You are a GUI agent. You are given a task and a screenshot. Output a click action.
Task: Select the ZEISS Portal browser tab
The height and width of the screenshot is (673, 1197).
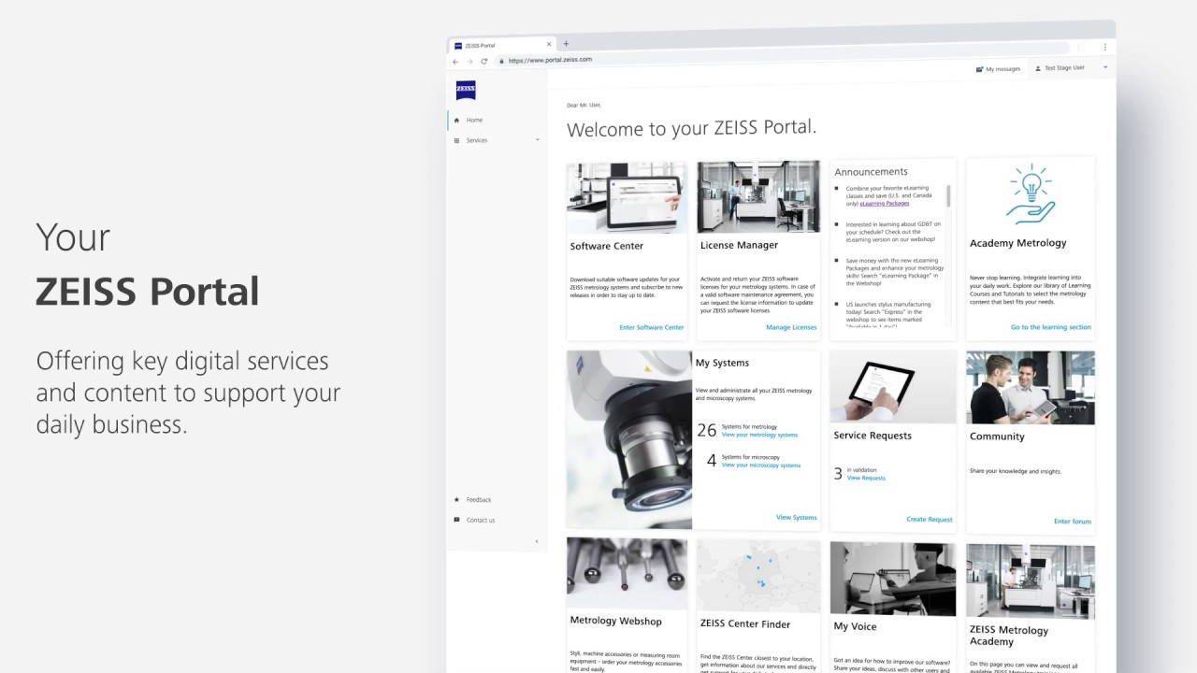502,45
